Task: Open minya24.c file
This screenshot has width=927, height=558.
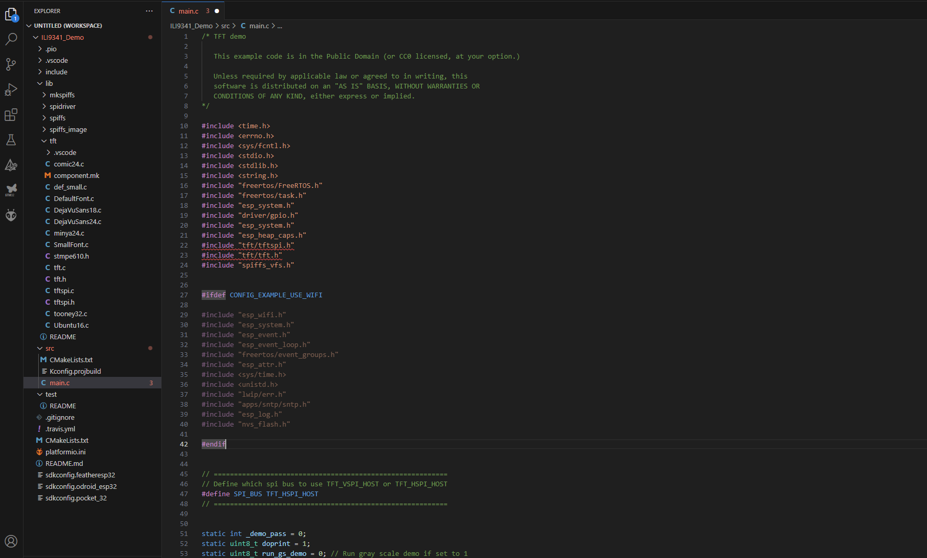Action: 92,233
